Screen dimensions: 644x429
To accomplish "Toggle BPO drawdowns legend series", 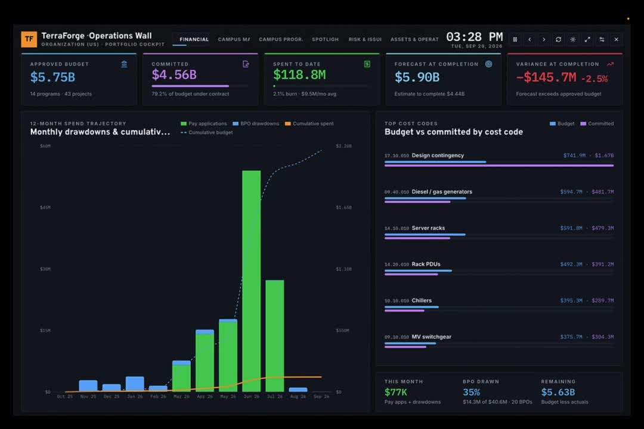I will tap(256, 123).
